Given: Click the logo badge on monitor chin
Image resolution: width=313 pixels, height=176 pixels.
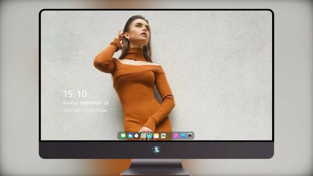Looking at the screenshot, I should coord(156,150).
